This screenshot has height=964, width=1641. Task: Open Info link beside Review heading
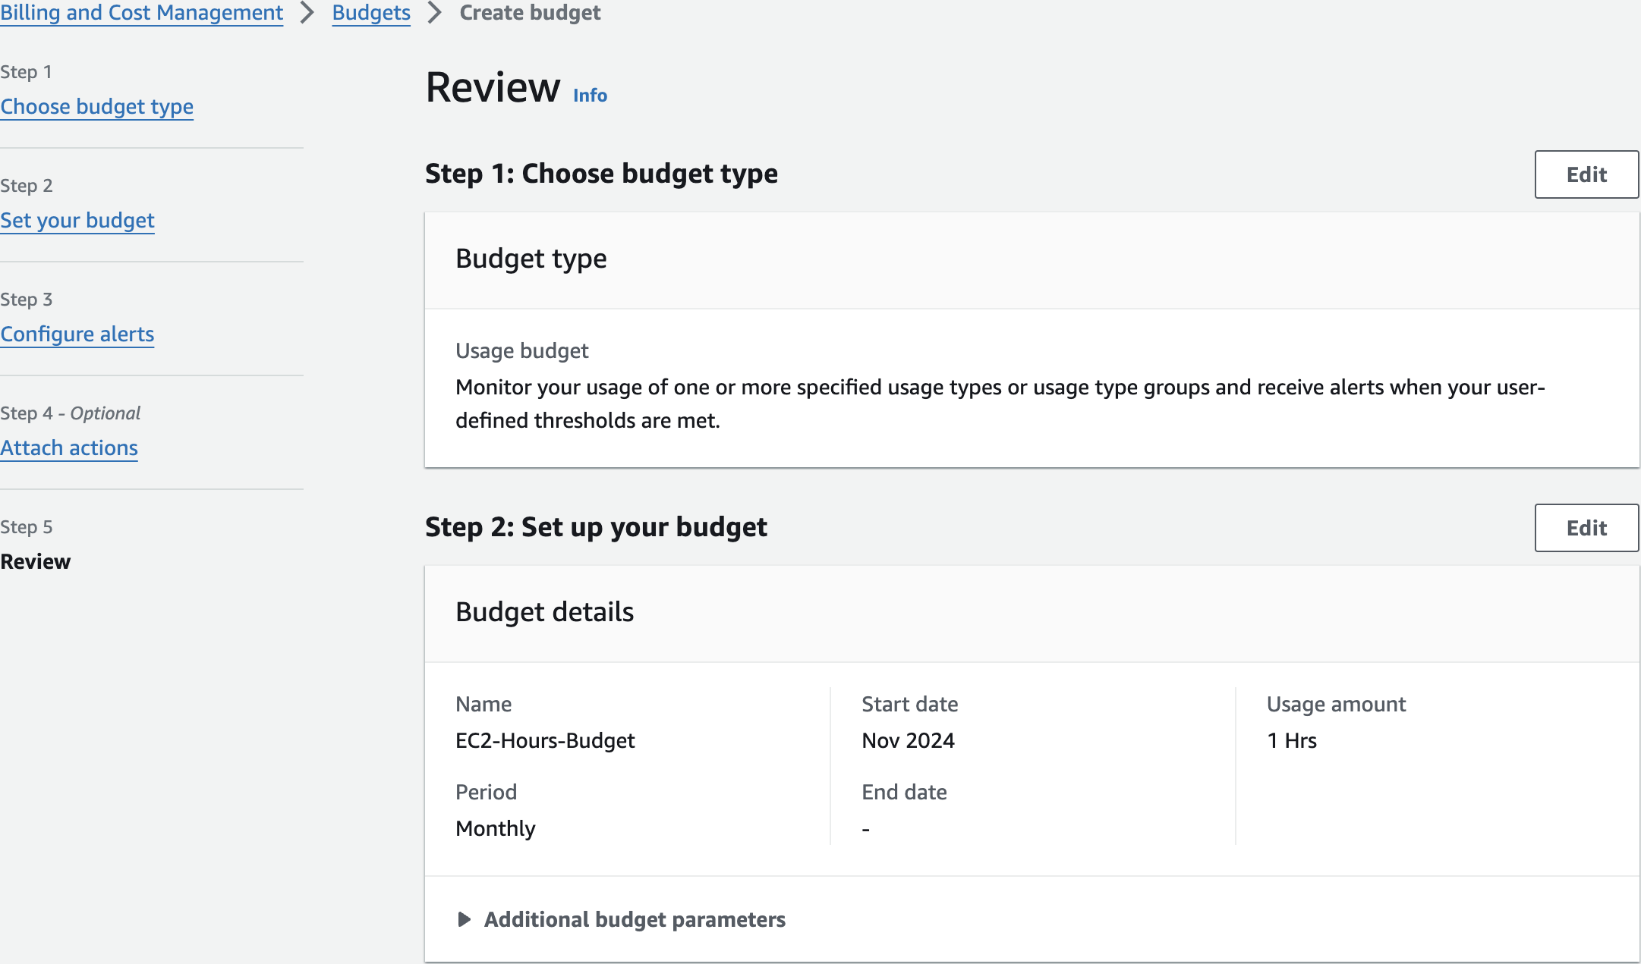coord(590,96)
